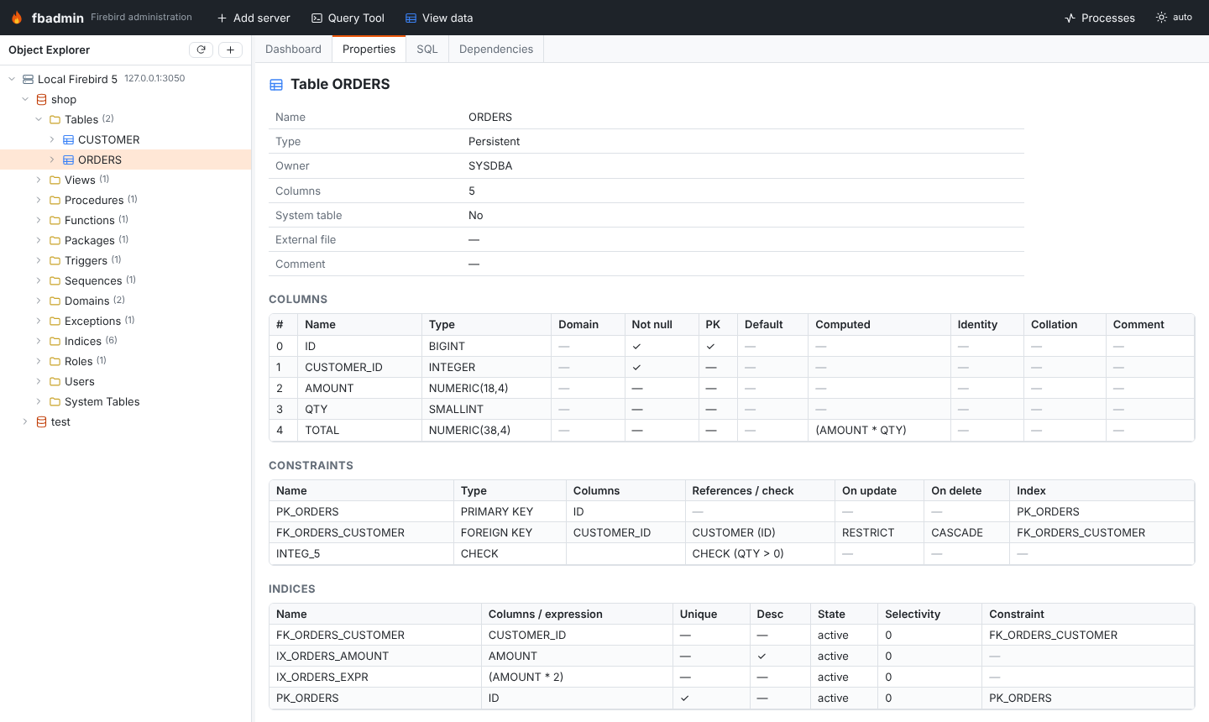Click the server icon next to Local Firebird 5

[x=28, y=79]
